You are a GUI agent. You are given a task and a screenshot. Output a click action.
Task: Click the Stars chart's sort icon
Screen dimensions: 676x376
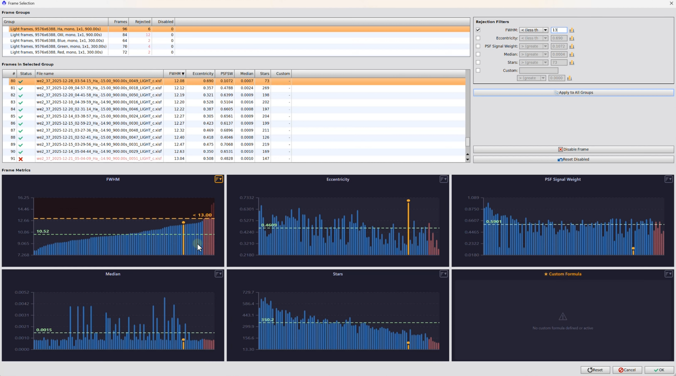(443, 274)
